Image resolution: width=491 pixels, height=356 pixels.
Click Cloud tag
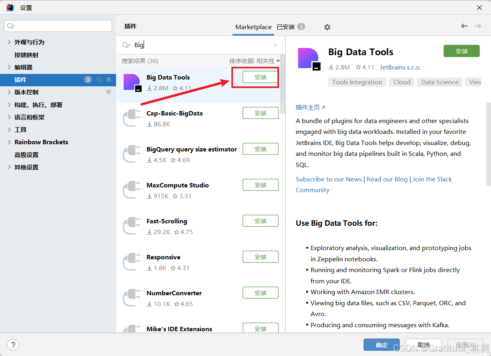402,82
